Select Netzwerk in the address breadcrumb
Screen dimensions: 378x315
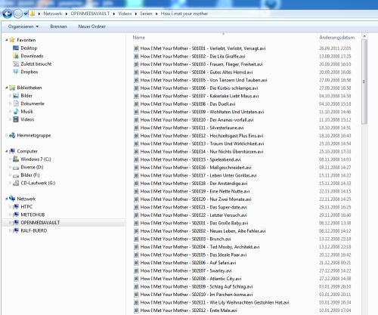click(53, 14)
